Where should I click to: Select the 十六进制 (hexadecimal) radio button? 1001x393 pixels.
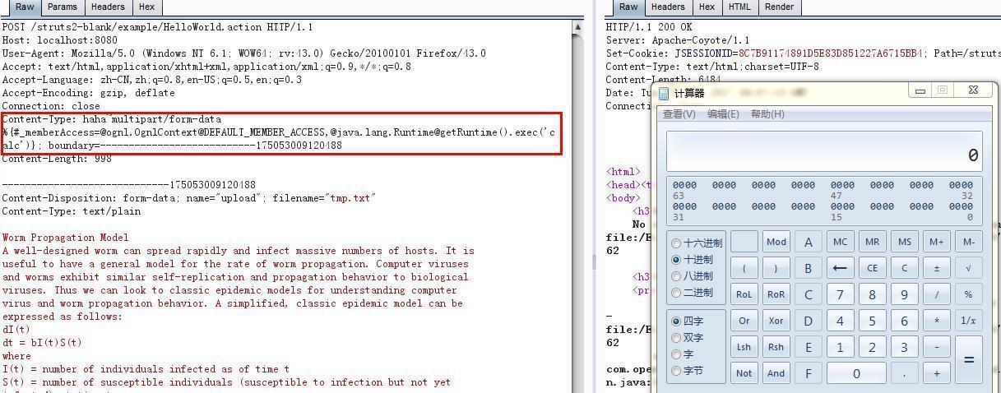[x=677, y=243]
